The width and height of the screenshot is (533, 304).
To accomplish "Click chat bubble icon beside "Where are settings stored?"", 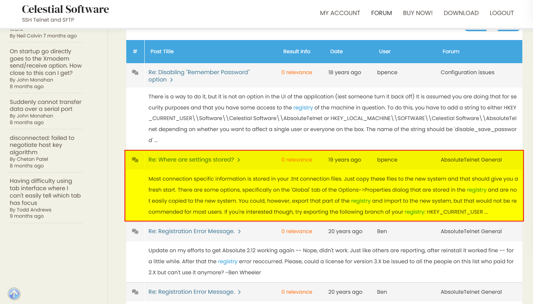I will point(135,160).
